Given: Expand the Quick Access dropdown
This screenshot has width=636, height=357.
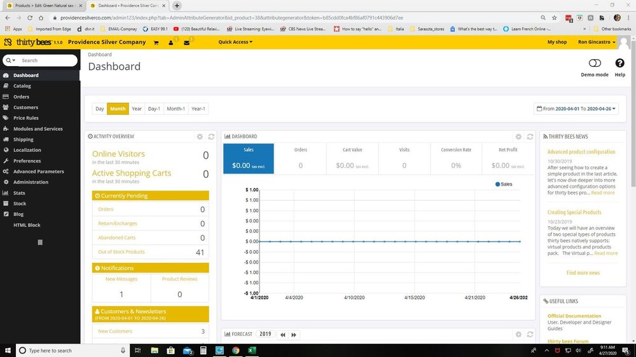Looking at the screenshot, I should 235,42.
